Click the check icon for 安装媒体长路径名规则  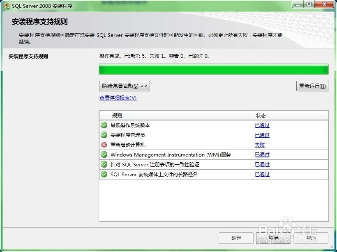pos(104,174)
